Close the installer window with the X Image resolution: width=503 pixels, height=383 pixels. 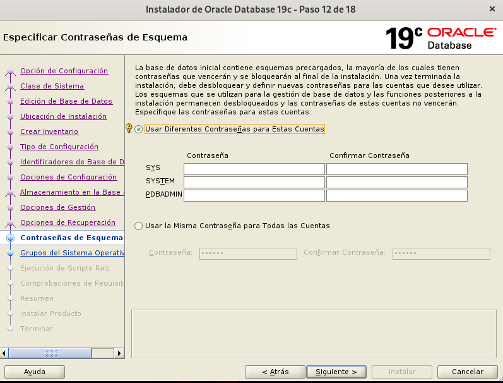pyautogui.click(x=492, y=9)
